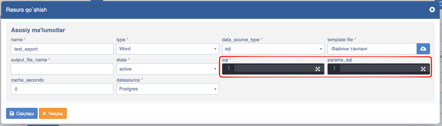
Task: Save the resource with Сақлаш button
Action: pyautogui.click(x=22, y=113)
